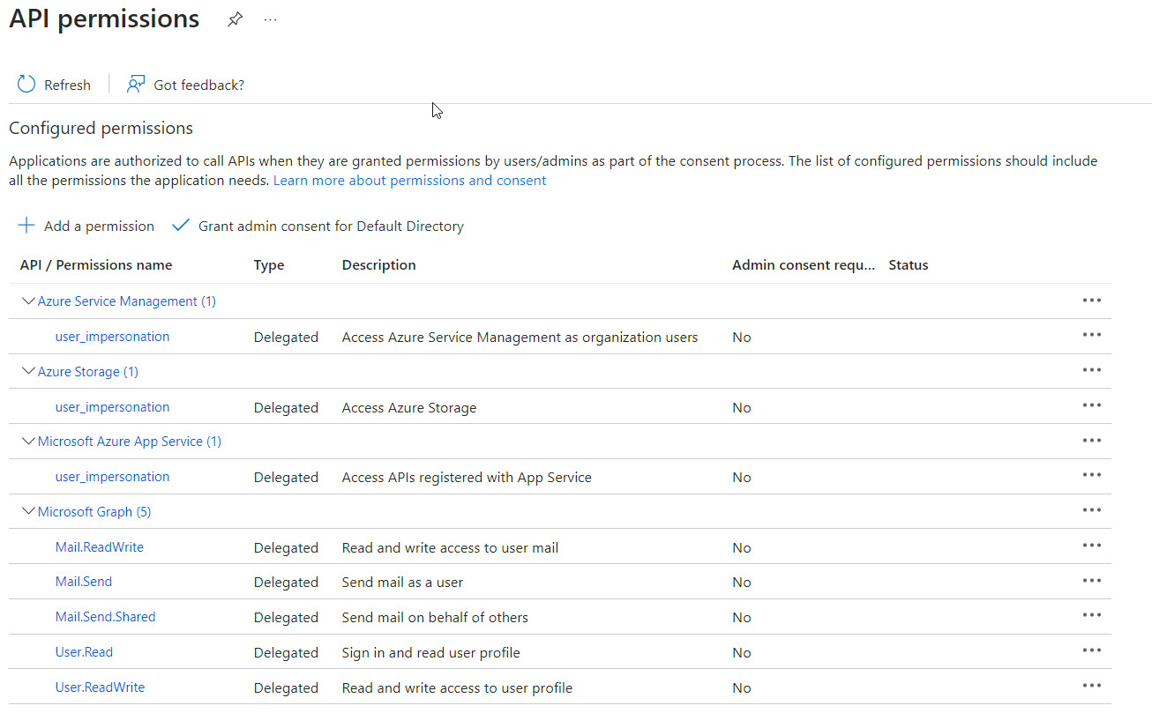Click the plus icon for Add a permission

coord(26,226)
